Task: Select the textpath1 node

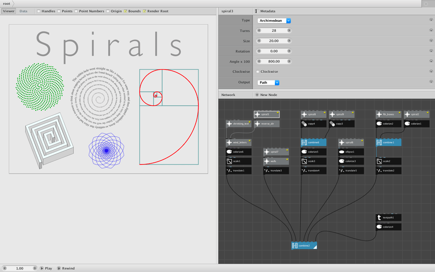Action: tap(388, 218)
